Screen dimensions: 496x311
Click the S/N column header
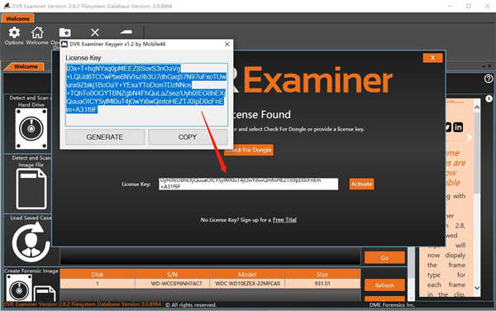(172, 274)
